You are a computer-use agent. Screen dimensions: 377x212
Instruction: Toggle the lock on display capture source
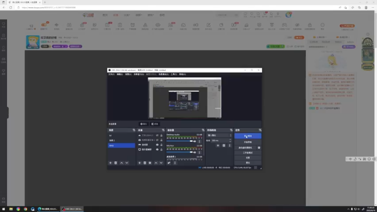[161, 149]
